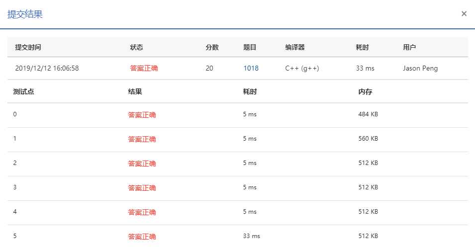Viewport: 475px width, 249px height.
Task: Click the C++ (g++) compiler text
Action: coord(302,68)
